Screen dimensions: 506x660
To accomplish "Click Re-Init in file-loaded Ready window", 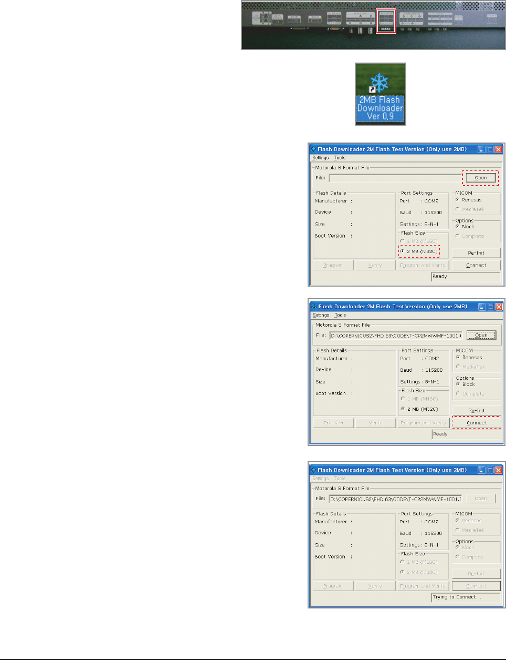I will pos(477,410).
